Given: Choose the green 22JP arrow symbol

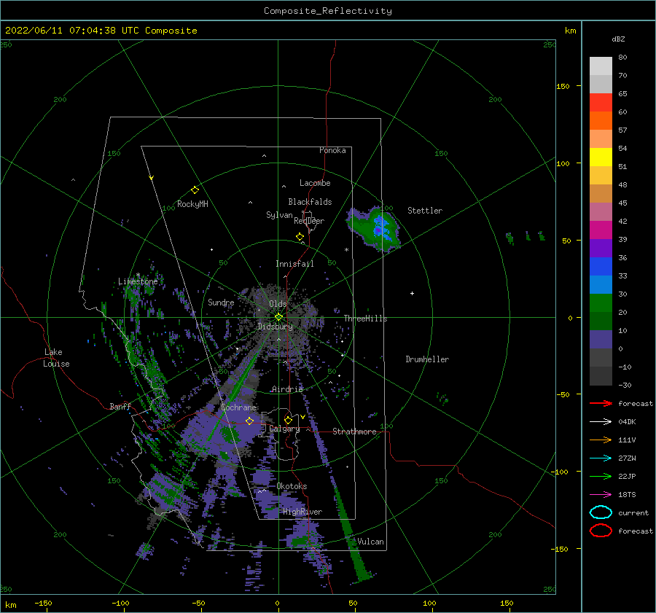Looking at the screenshot, I should pos(601,476).
